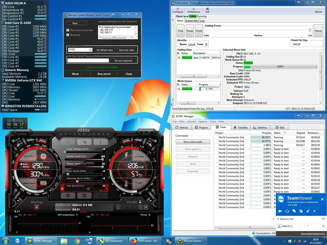Viewport: 327px width, 245px height.
Task: Open Afterburner Kombustor K button
Action: [x=68, y=142]
